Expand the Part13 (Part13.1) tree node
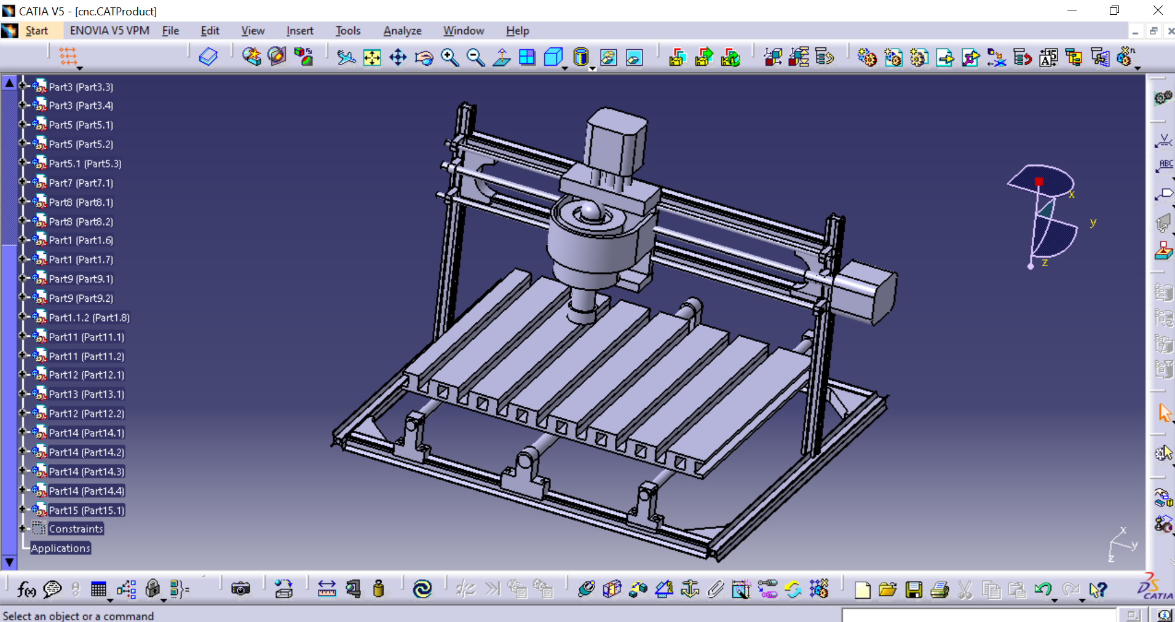The height and width of the screenshot is (622, 1175). click(22, 393)
